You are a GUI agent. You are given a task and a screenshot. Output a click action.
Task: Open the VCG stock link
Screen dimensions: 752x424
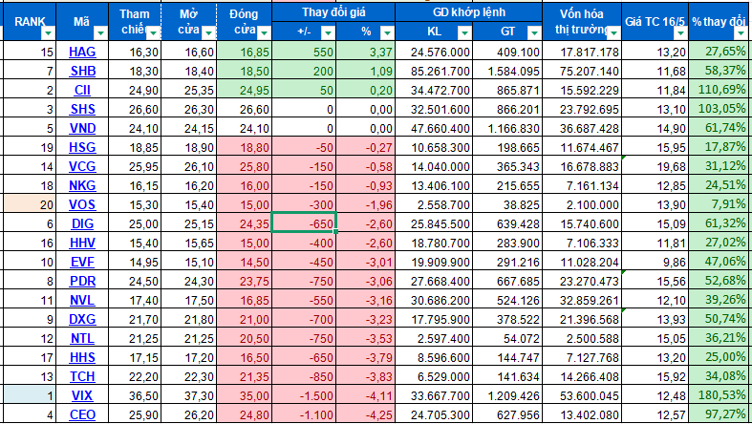coord(82,166)
